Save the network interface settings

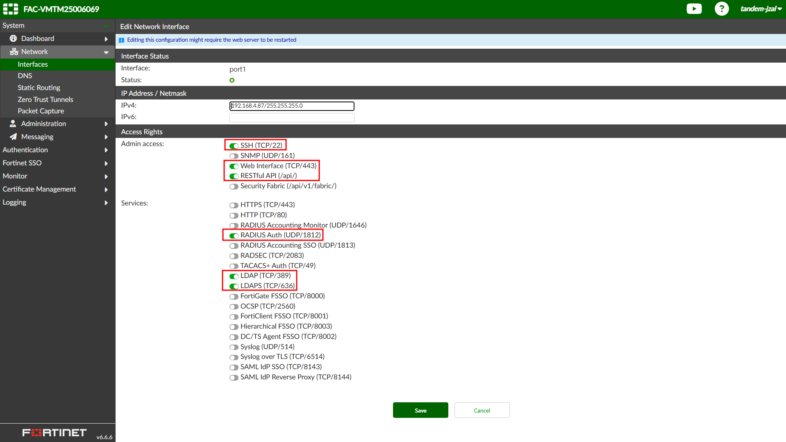[420, 410]
